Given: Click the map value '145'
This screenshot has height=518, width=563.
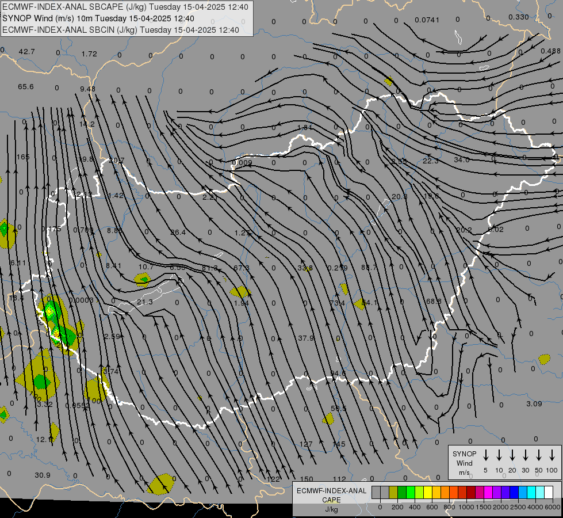Looking at the screenshot, I should coord(339,444).
